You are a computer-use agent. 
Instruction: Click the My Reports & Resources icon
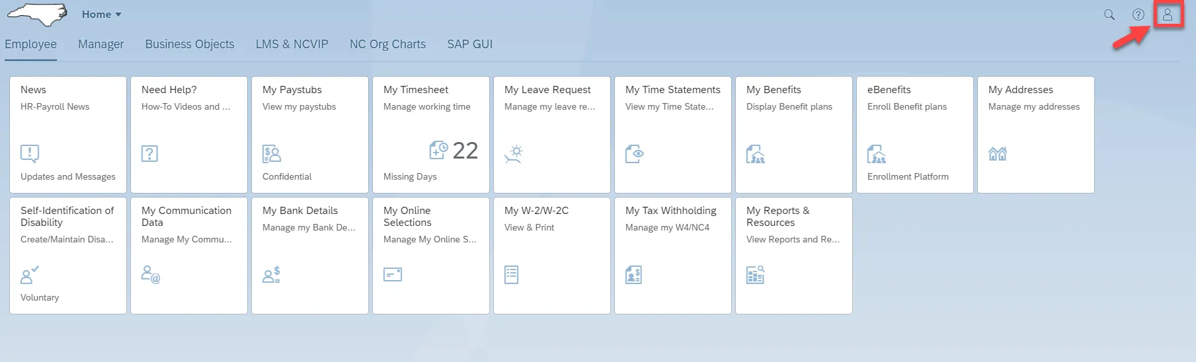click(756, 274)
